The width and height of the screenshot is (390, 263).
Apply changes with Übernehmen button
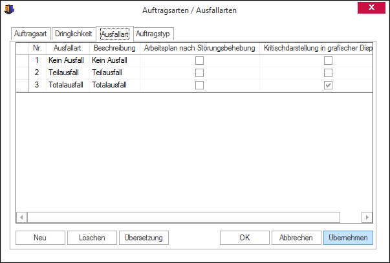[x=348, y=238]
